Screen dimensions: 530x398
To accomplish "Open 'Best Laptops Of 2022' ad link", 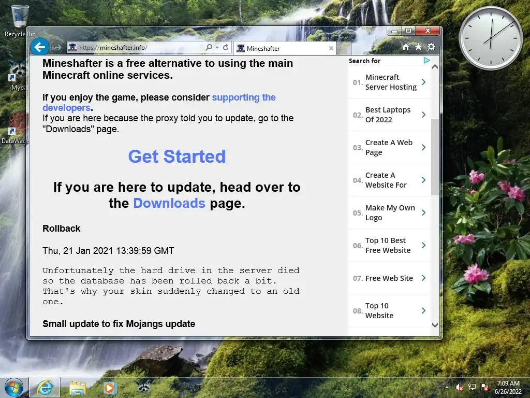I will click(x=388, y=115).
